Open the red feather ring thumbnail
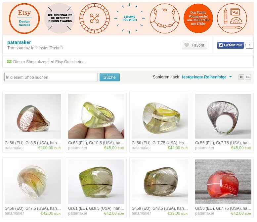Screen dimensions: 257x222 [223, 182]
